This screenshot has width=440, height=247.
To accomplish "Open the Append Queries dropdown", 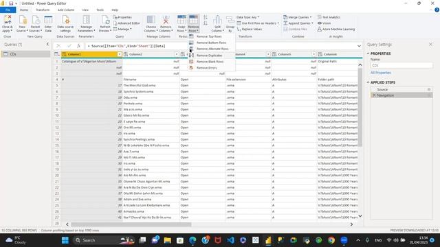I will tap(298, 23).
